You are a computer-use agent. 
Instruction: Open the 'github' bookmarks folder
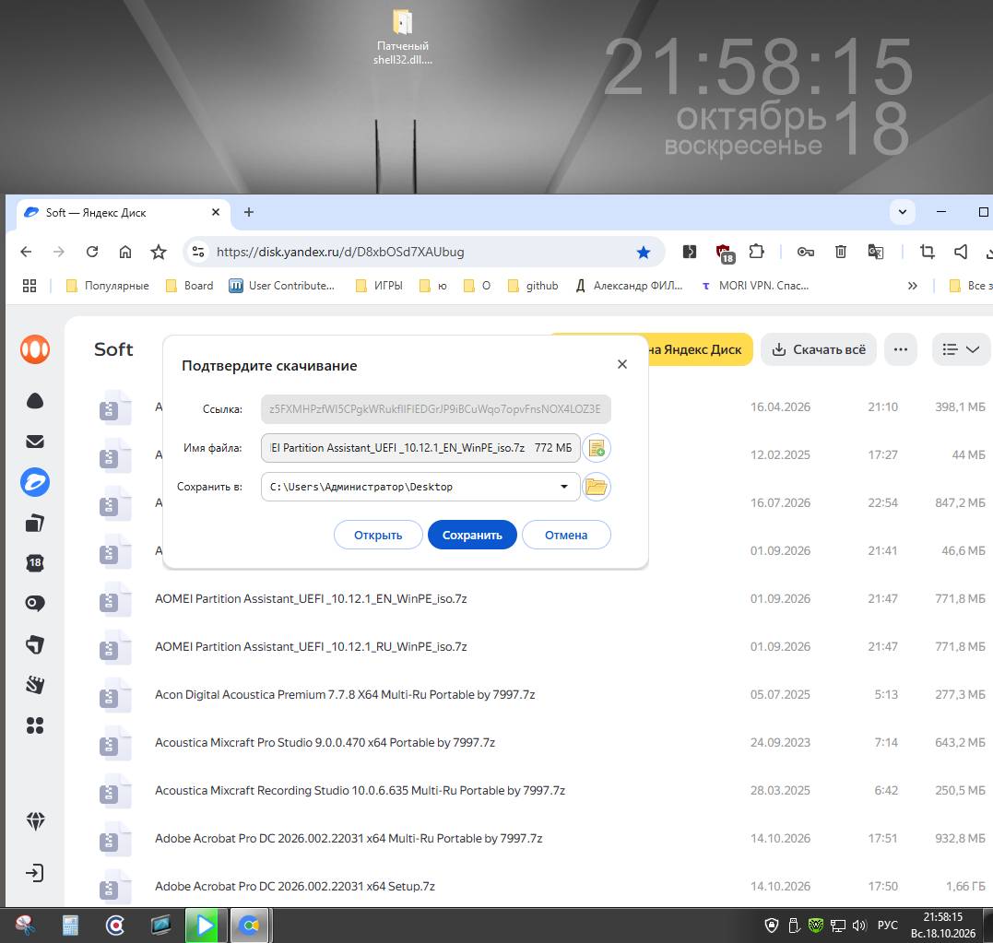click(533, 286)
